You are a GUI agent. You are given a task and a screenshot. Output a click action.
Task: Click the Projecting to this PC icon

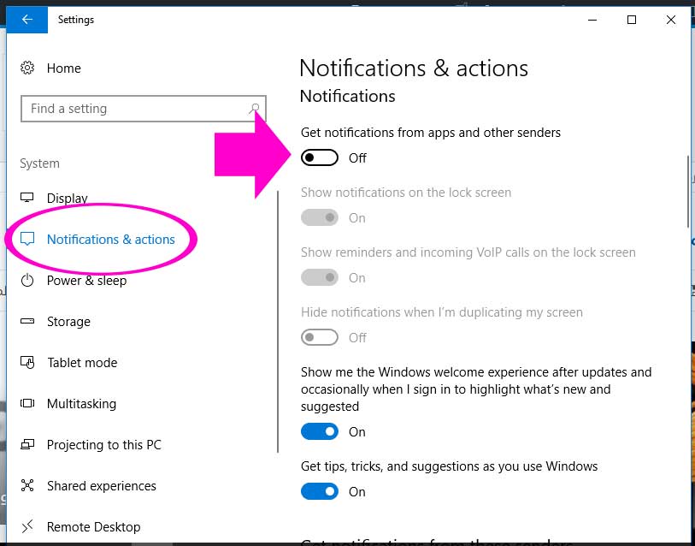[27, 444]
